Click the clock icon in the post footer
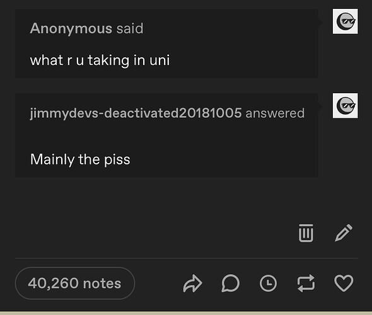372x315 pixels. 268,283
